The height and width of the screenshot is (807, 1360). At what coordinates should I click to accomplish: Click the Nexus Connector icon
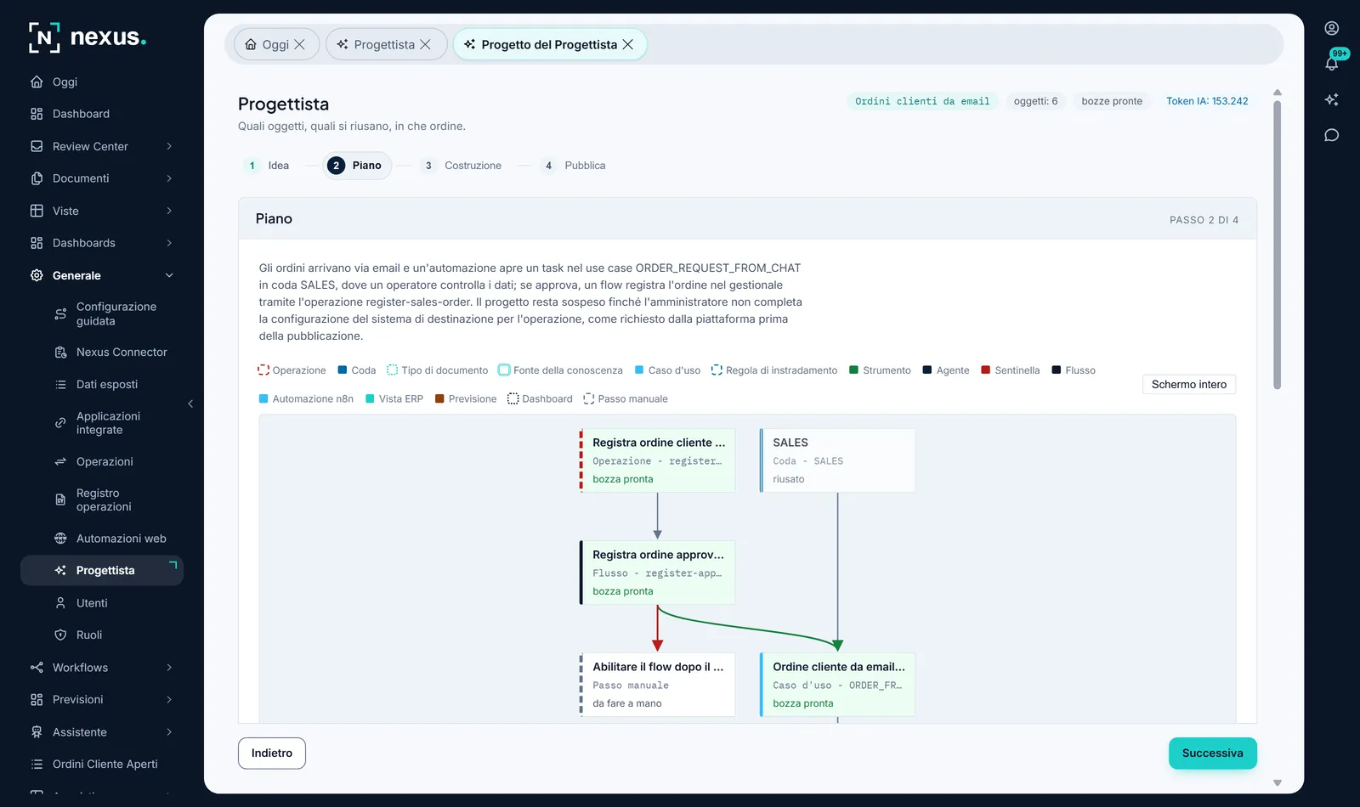click(x=60, y=353)
